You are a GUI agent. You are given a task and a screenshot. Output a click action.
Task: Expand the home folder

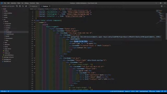pyautogui.click(x=6, y=47)
